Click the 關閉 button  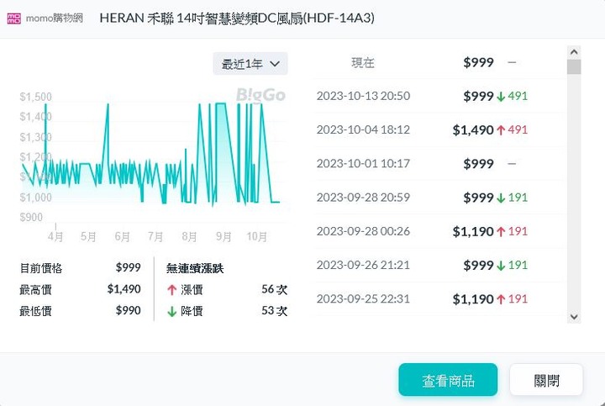click(x=546, y=380)
